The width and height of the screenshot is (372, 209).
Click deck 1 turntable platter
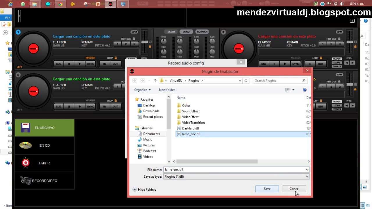pyautogui.click(x=33, y=48)
